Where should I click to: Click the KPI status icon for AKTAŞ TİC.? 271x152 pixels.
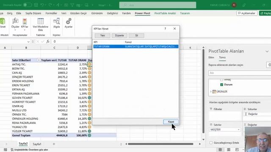89,65
